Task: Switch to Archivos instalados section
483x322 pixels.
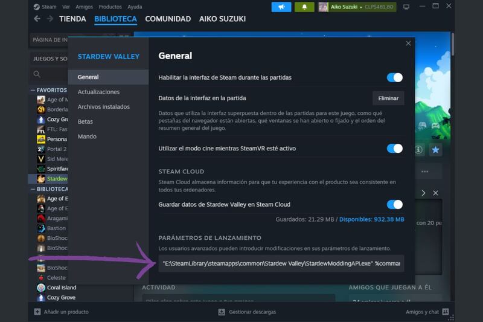Action: coord(104,107)
